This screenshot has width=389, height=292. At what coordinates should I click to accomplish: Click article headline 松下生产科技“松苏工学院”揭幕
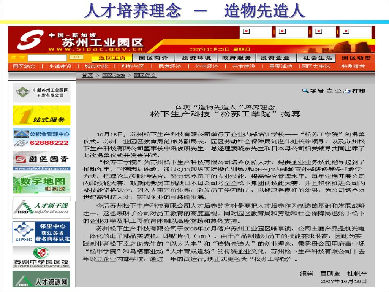point(225,114)
